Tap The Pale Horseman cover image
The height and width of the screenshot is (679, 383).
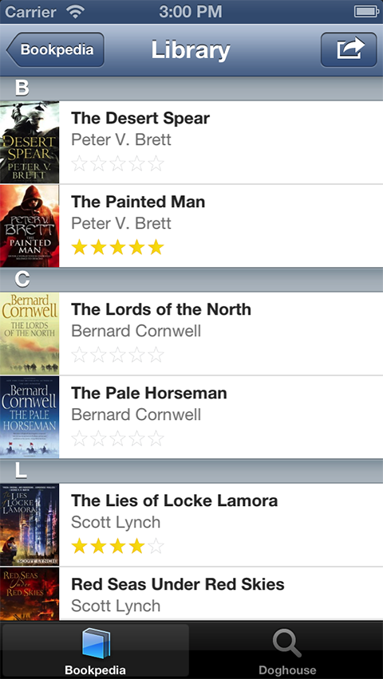pyautogui.click(x=30, y=417)
